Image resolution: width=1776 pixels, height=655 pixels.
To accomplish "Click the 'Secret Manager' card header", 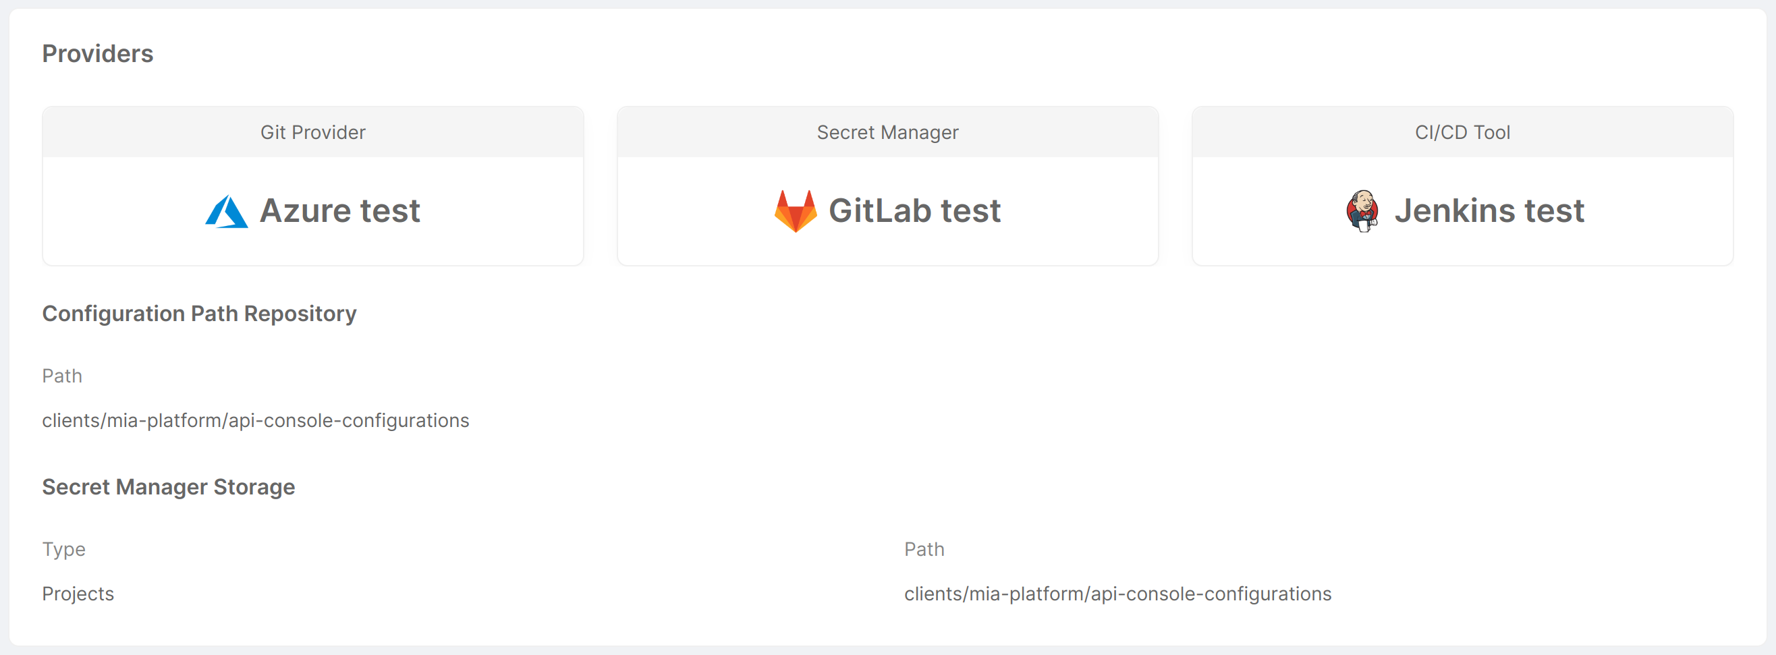I will coord(887,132).
